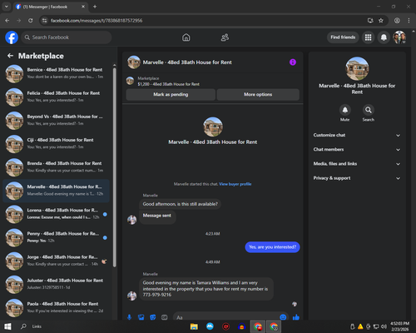
Task: Open the tab search dropdown arrow
Action: pos(6,7)
